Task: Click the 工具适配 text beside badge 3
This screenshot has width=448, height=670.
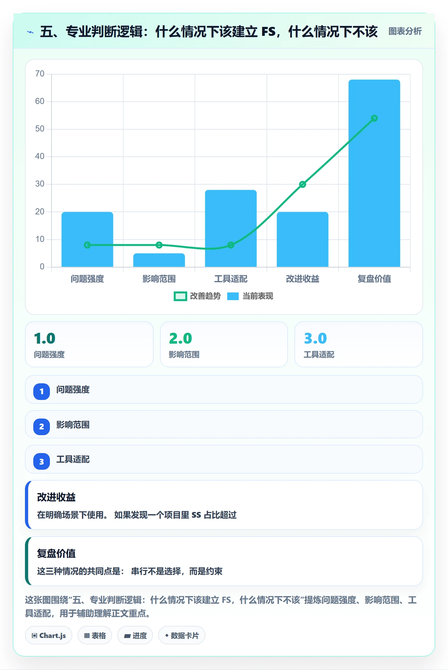Action: 73,459
